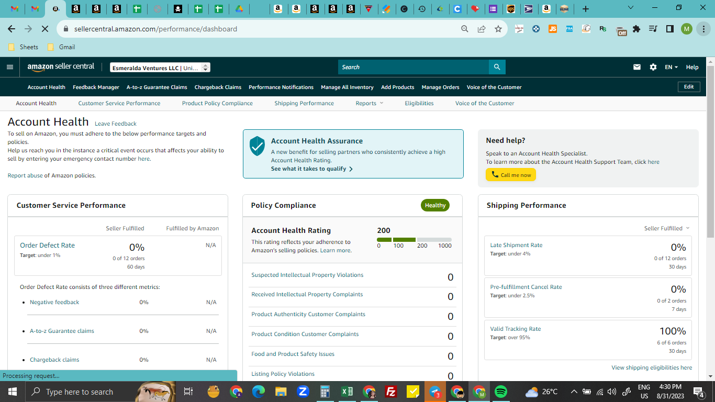Open Excel from the taskbar
The height and width of the screenshot is (402, 715).
tap(347, 392)
